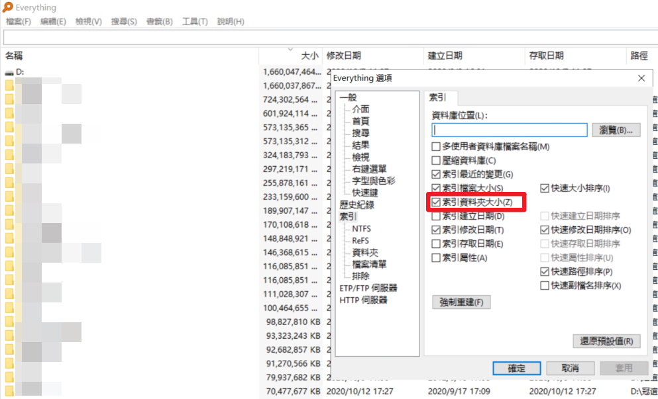Select 介面 in options tree

361,109
